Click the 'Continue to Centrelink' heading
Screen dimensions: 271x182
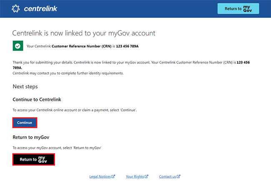coord(37,99)
